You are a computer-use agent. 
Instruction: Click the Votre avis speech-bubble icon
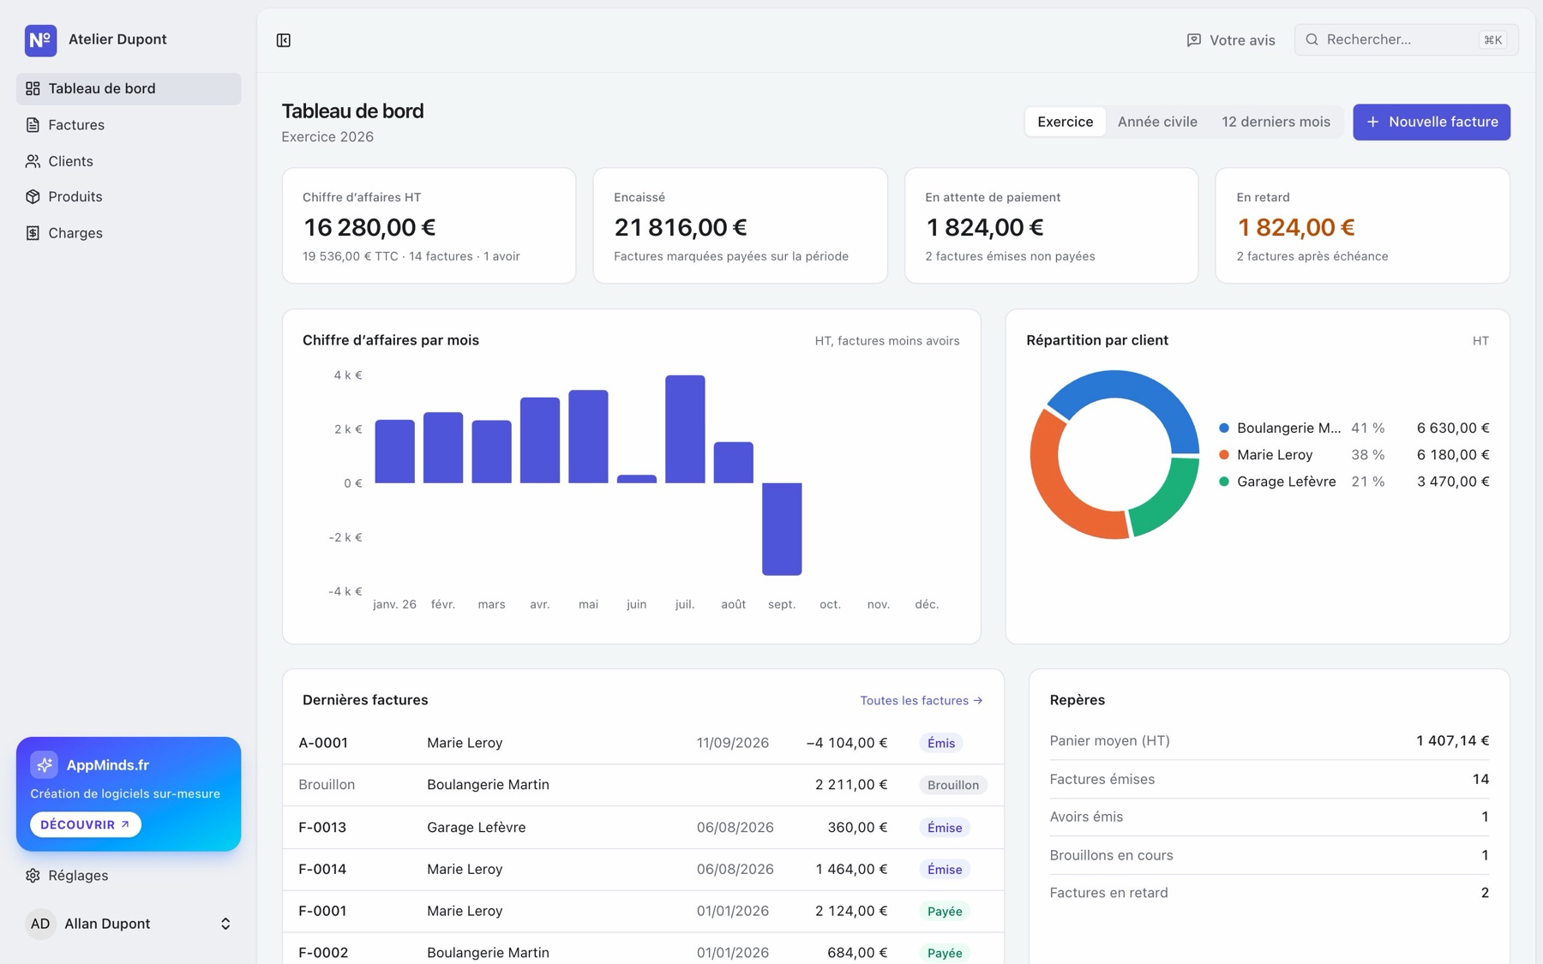[1193, 40]
